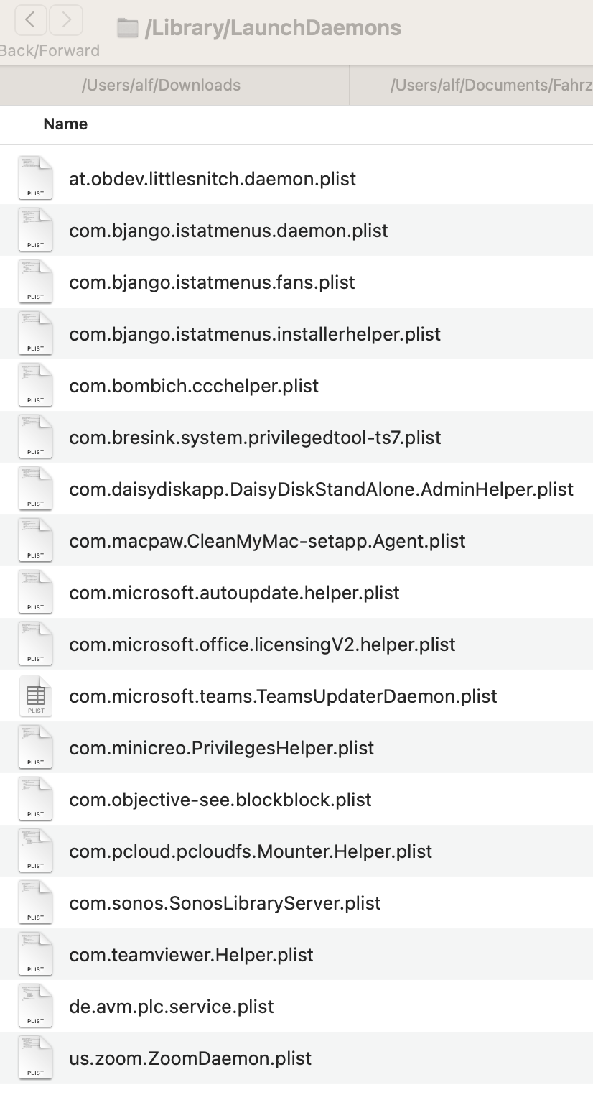This screenshot has width=593, height=1095.
Task: Select file name com.objective-see.blockblock.plist
Action: (x=220, y=800)
